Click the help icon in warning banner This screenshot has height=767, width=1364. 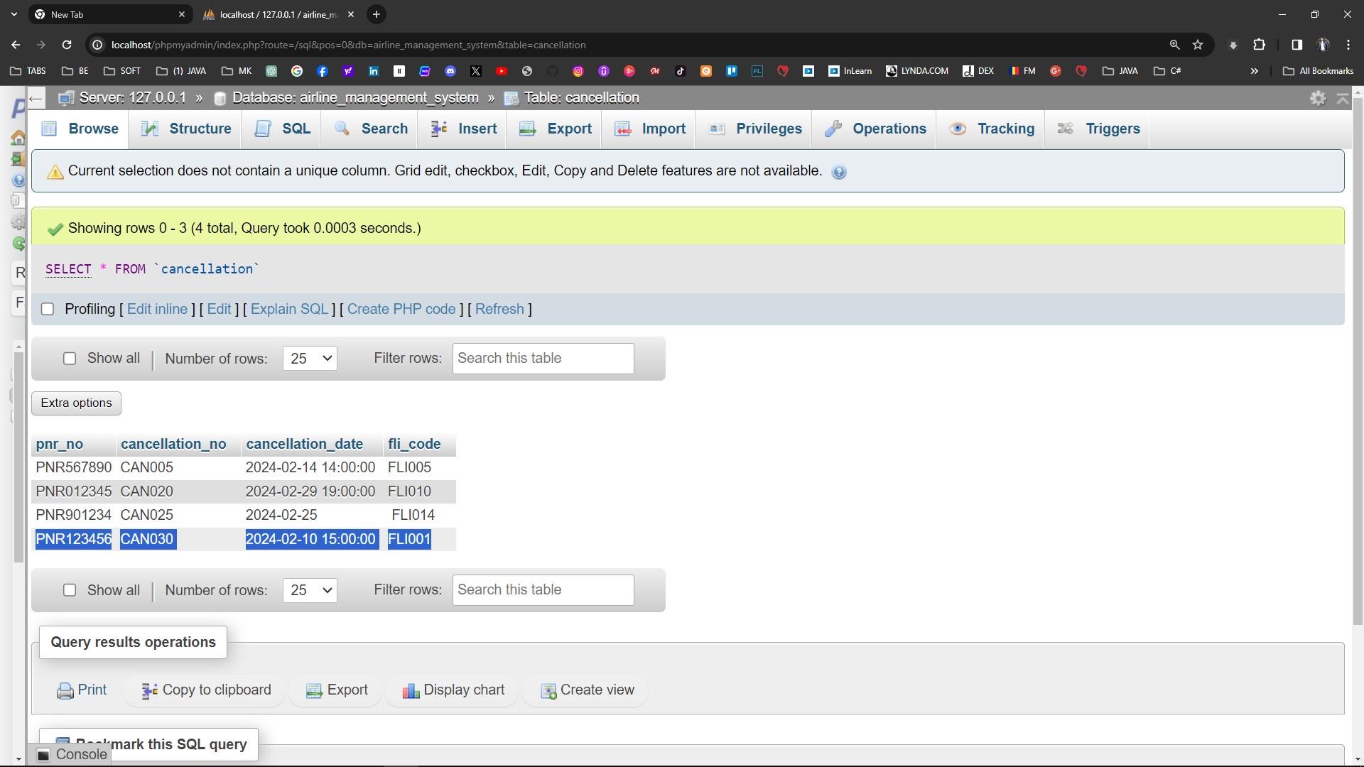839,172
